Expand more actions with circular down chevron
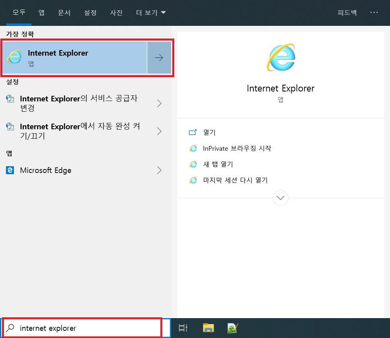Screen dimensions: 390x338 (x=281, y=198)
